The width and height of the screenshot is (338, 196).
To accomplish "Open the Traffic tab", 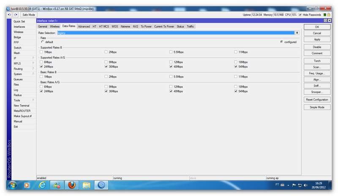I will click(x=191, y=27).
